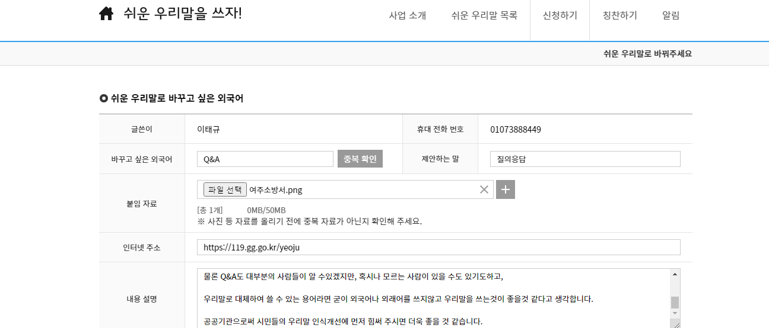
Task: Go to the 쉬운 우리말 목록 menu
Action: (x=484, y=16)
